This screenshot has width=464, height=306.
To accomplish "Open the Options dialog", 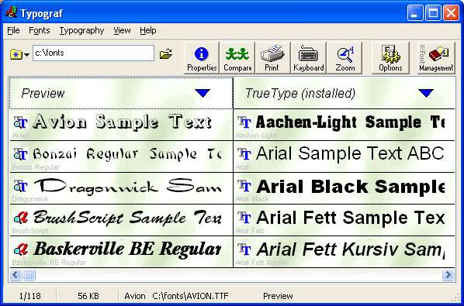I will pos(390,58).
